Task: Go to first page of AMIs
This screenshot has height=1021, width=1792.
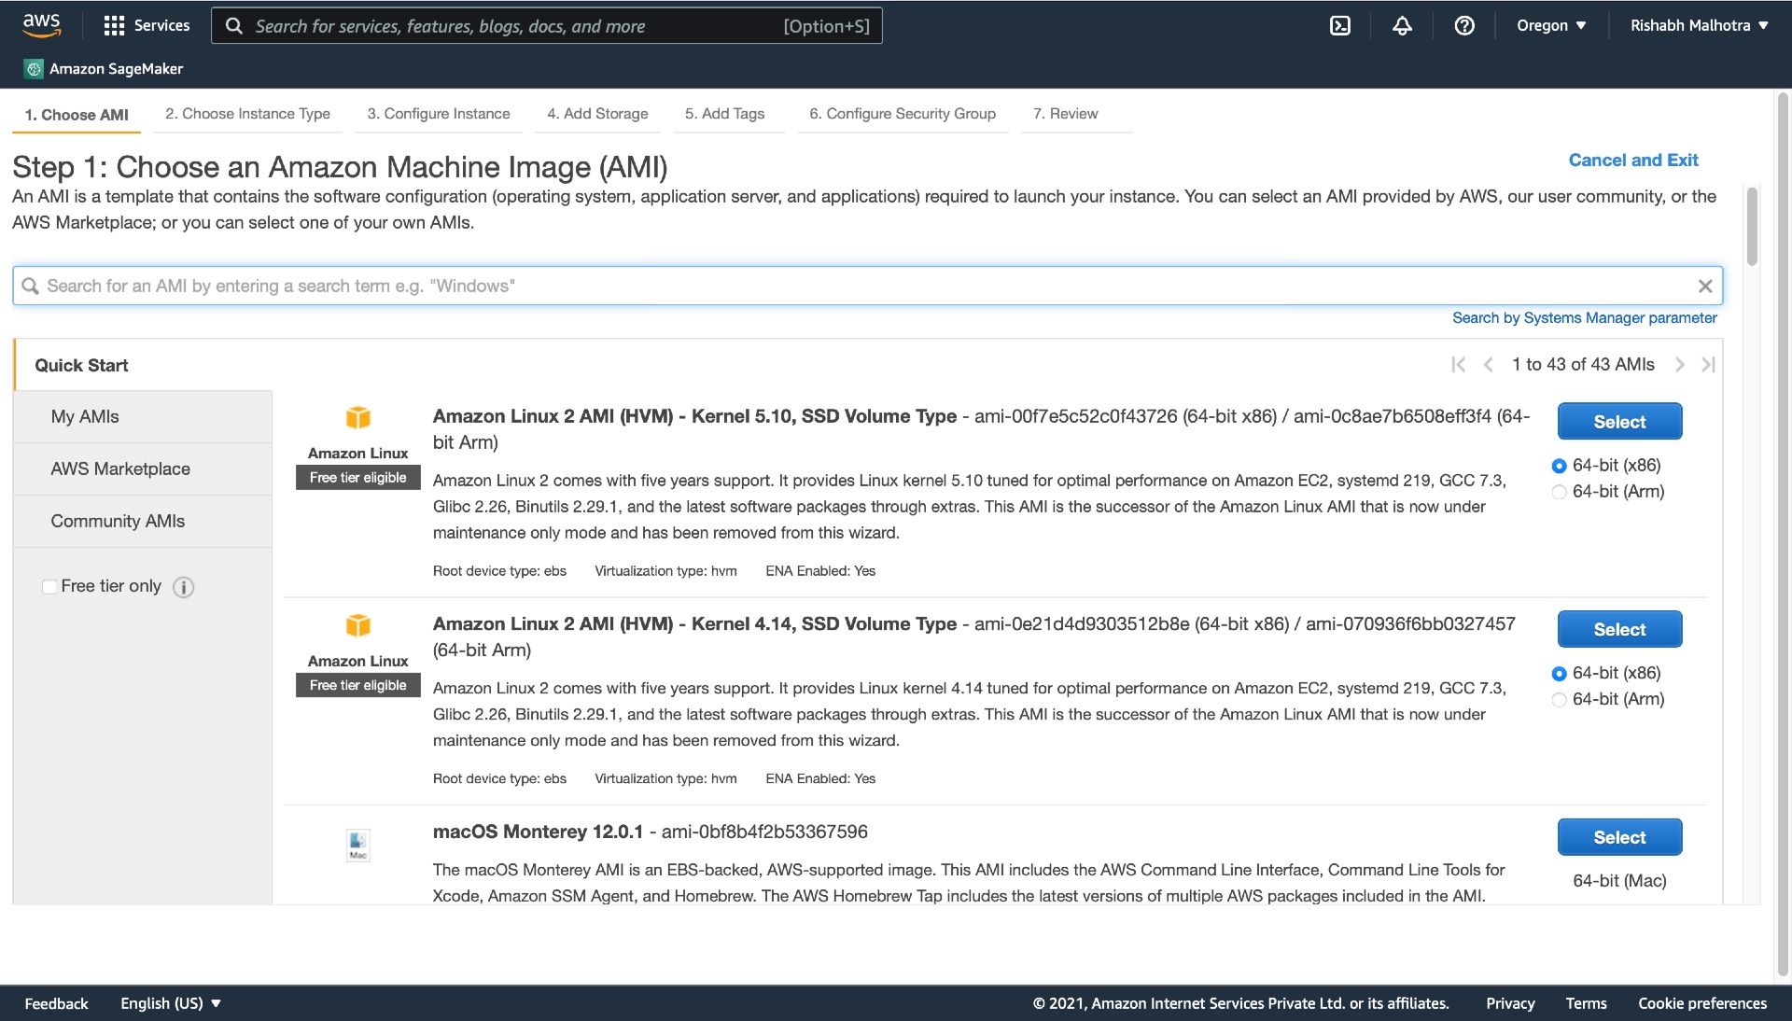Action: pos(1458,365)
